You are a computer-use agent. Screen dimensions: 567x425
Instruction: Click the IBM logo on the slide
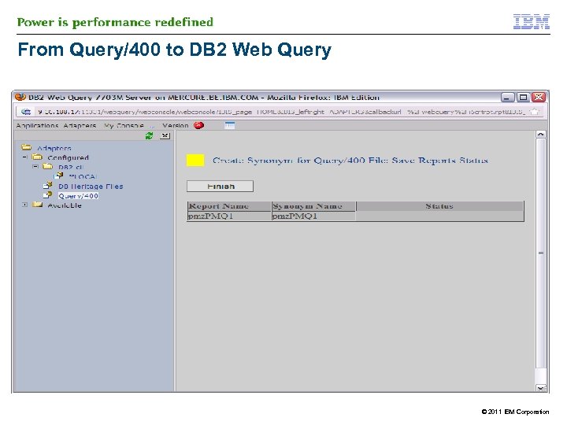pos(532,22)
